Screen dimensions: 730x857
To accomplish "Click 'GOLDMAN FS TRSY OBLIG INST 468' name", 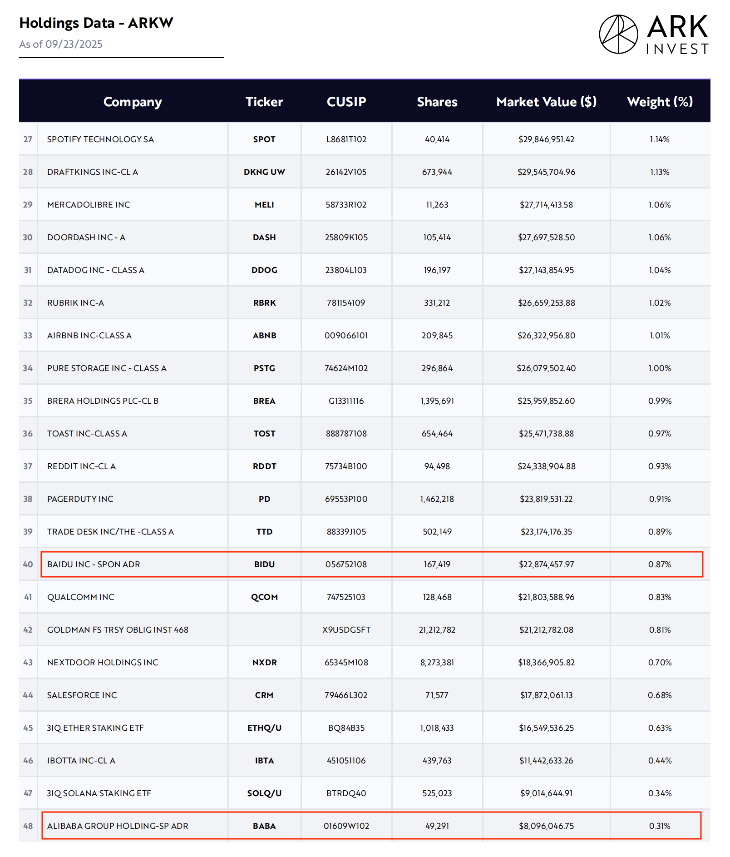I will click(x=118, y=630).
